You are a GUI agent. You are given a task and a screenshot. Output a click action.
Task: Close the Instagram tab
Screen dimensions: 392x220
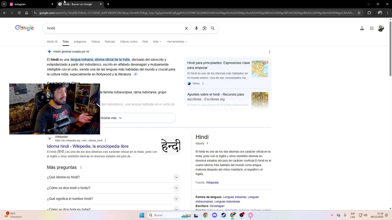click(52, 4)
